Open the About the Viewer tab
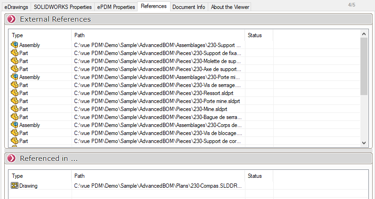 (x=229, y=7)
